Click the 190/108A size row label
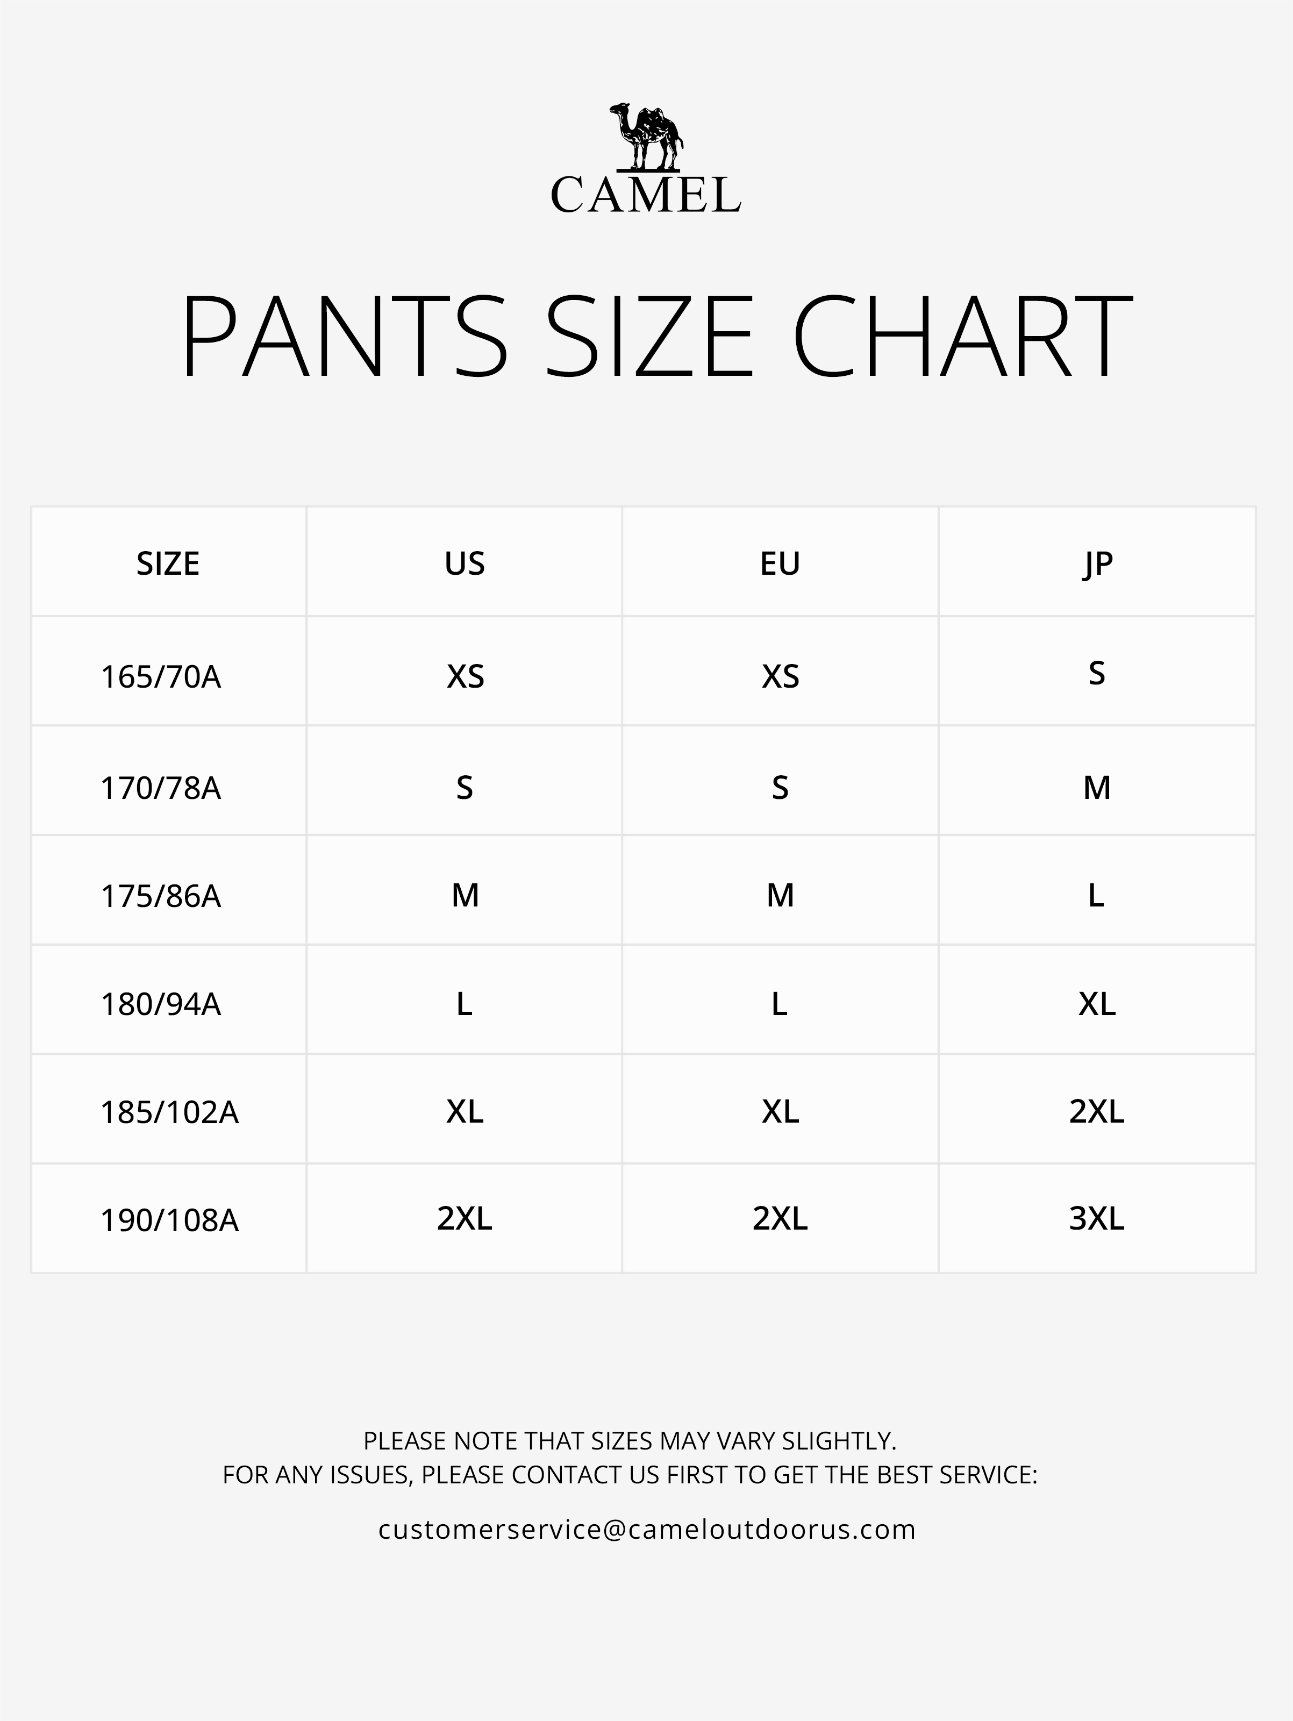This screenshot has width=1293, height=1721. pyautogui.click(x=169, y=1220)
